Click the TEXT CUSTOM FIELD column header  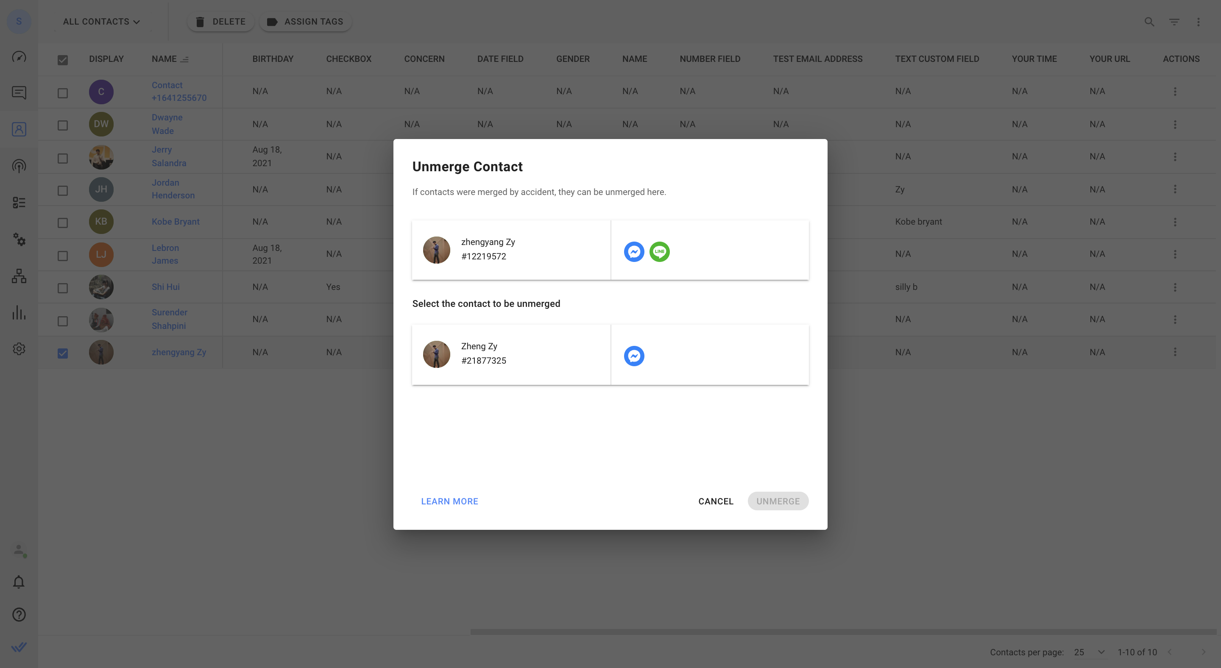tap(937, 59)
